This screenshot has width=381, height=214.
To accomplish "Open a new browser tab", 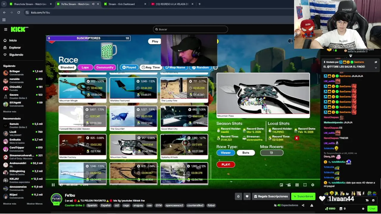I will [x=199, y=4].
